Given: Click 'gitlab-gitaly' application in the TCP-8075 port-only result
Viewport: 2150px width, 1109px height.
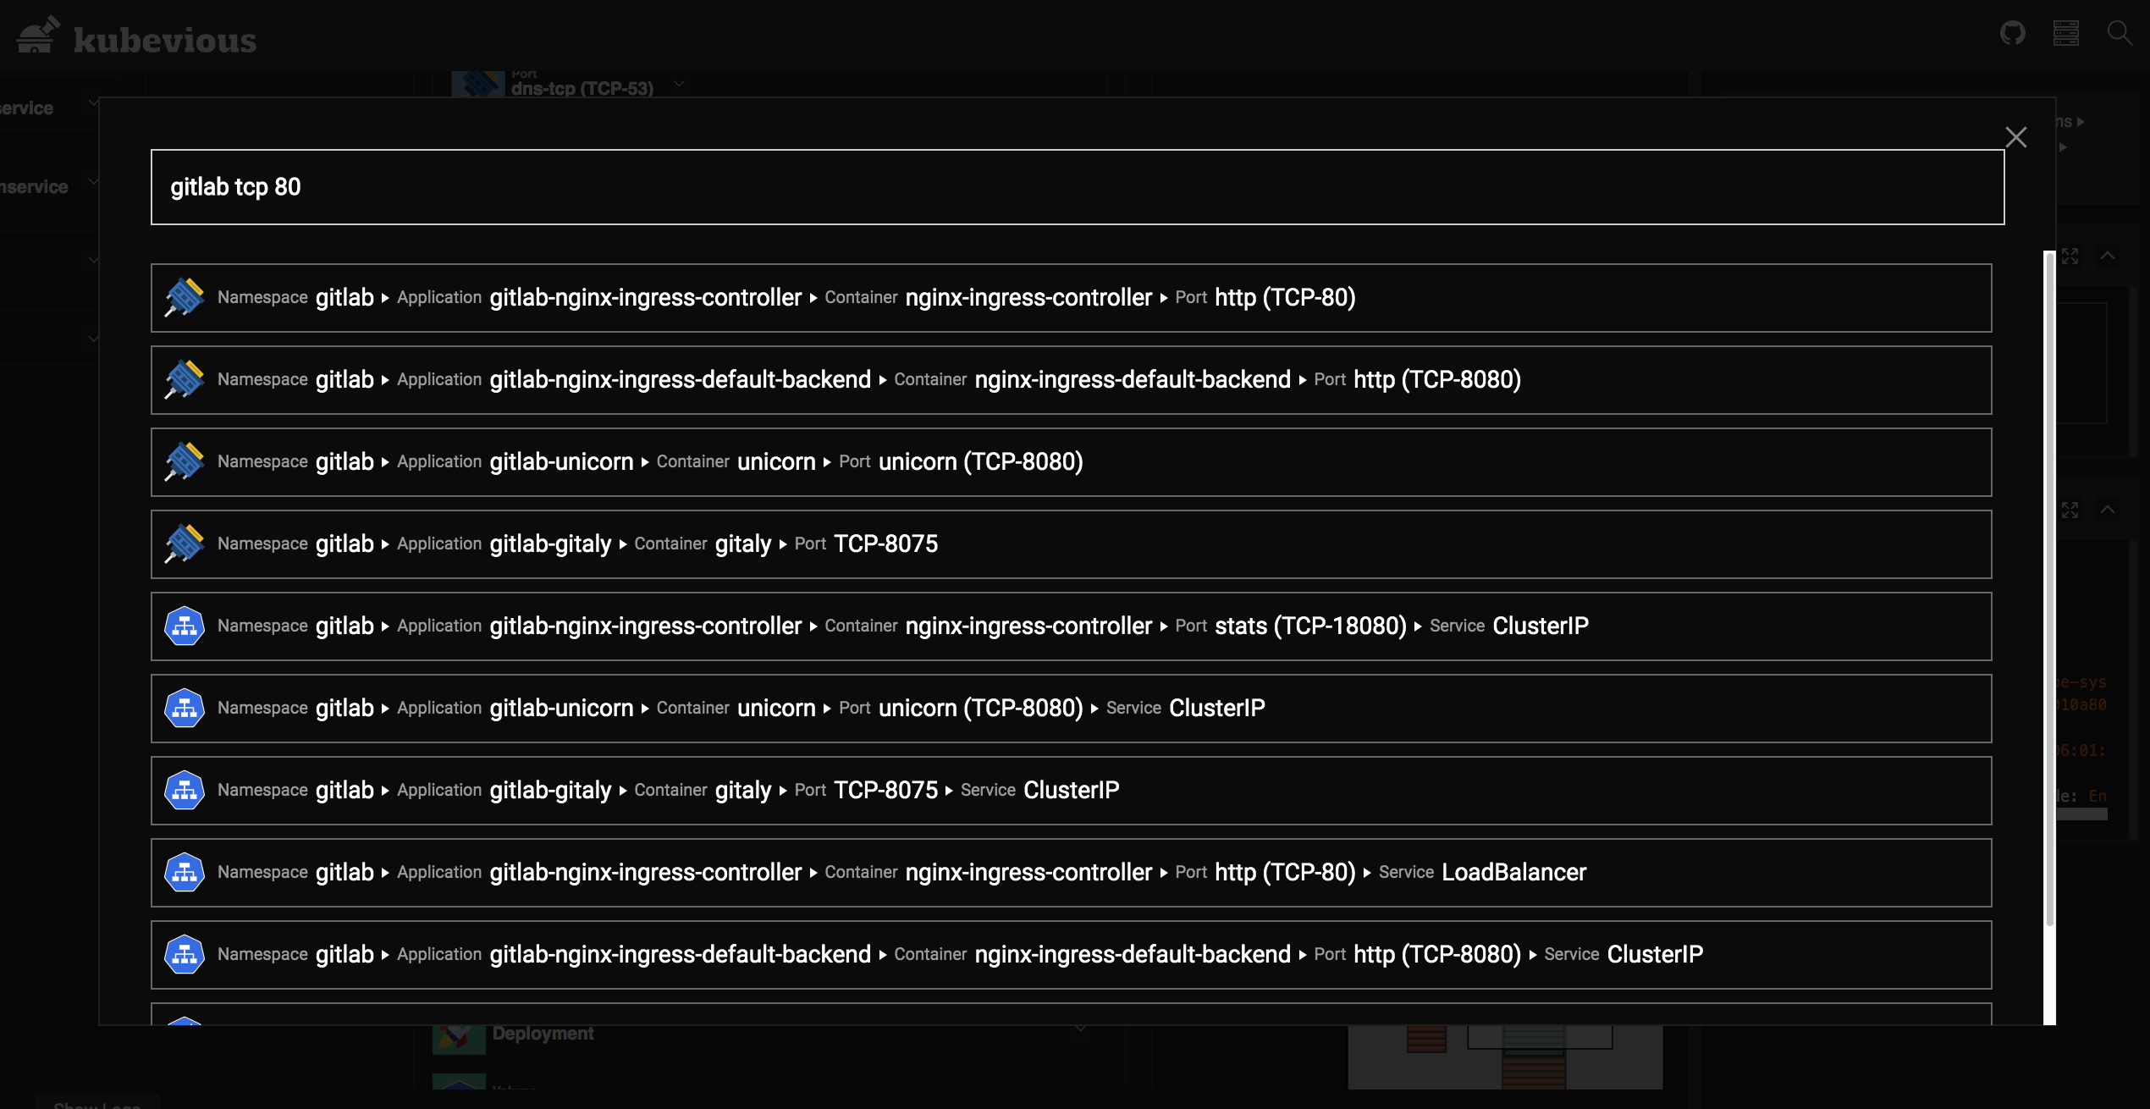Looking at the screenshot, I should tap(550, 543).
